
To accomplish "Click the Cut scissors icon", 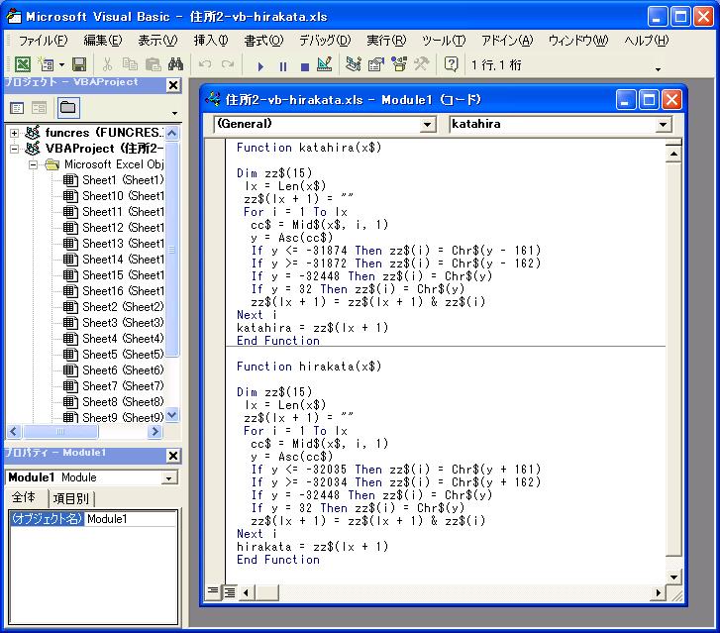I will 107,64.
